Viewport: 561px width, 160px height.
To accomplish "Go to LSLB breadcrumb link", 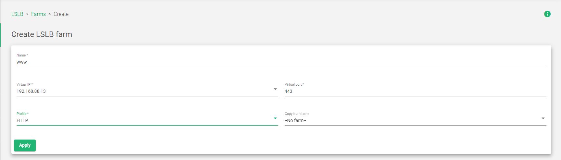I will 17,14.
